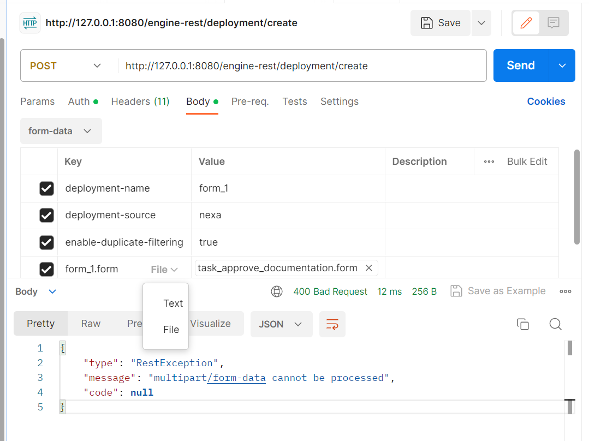Open the Cookies manager
Image resolution: width=589 pixels, height=441 pixels.
coord(546,102)
